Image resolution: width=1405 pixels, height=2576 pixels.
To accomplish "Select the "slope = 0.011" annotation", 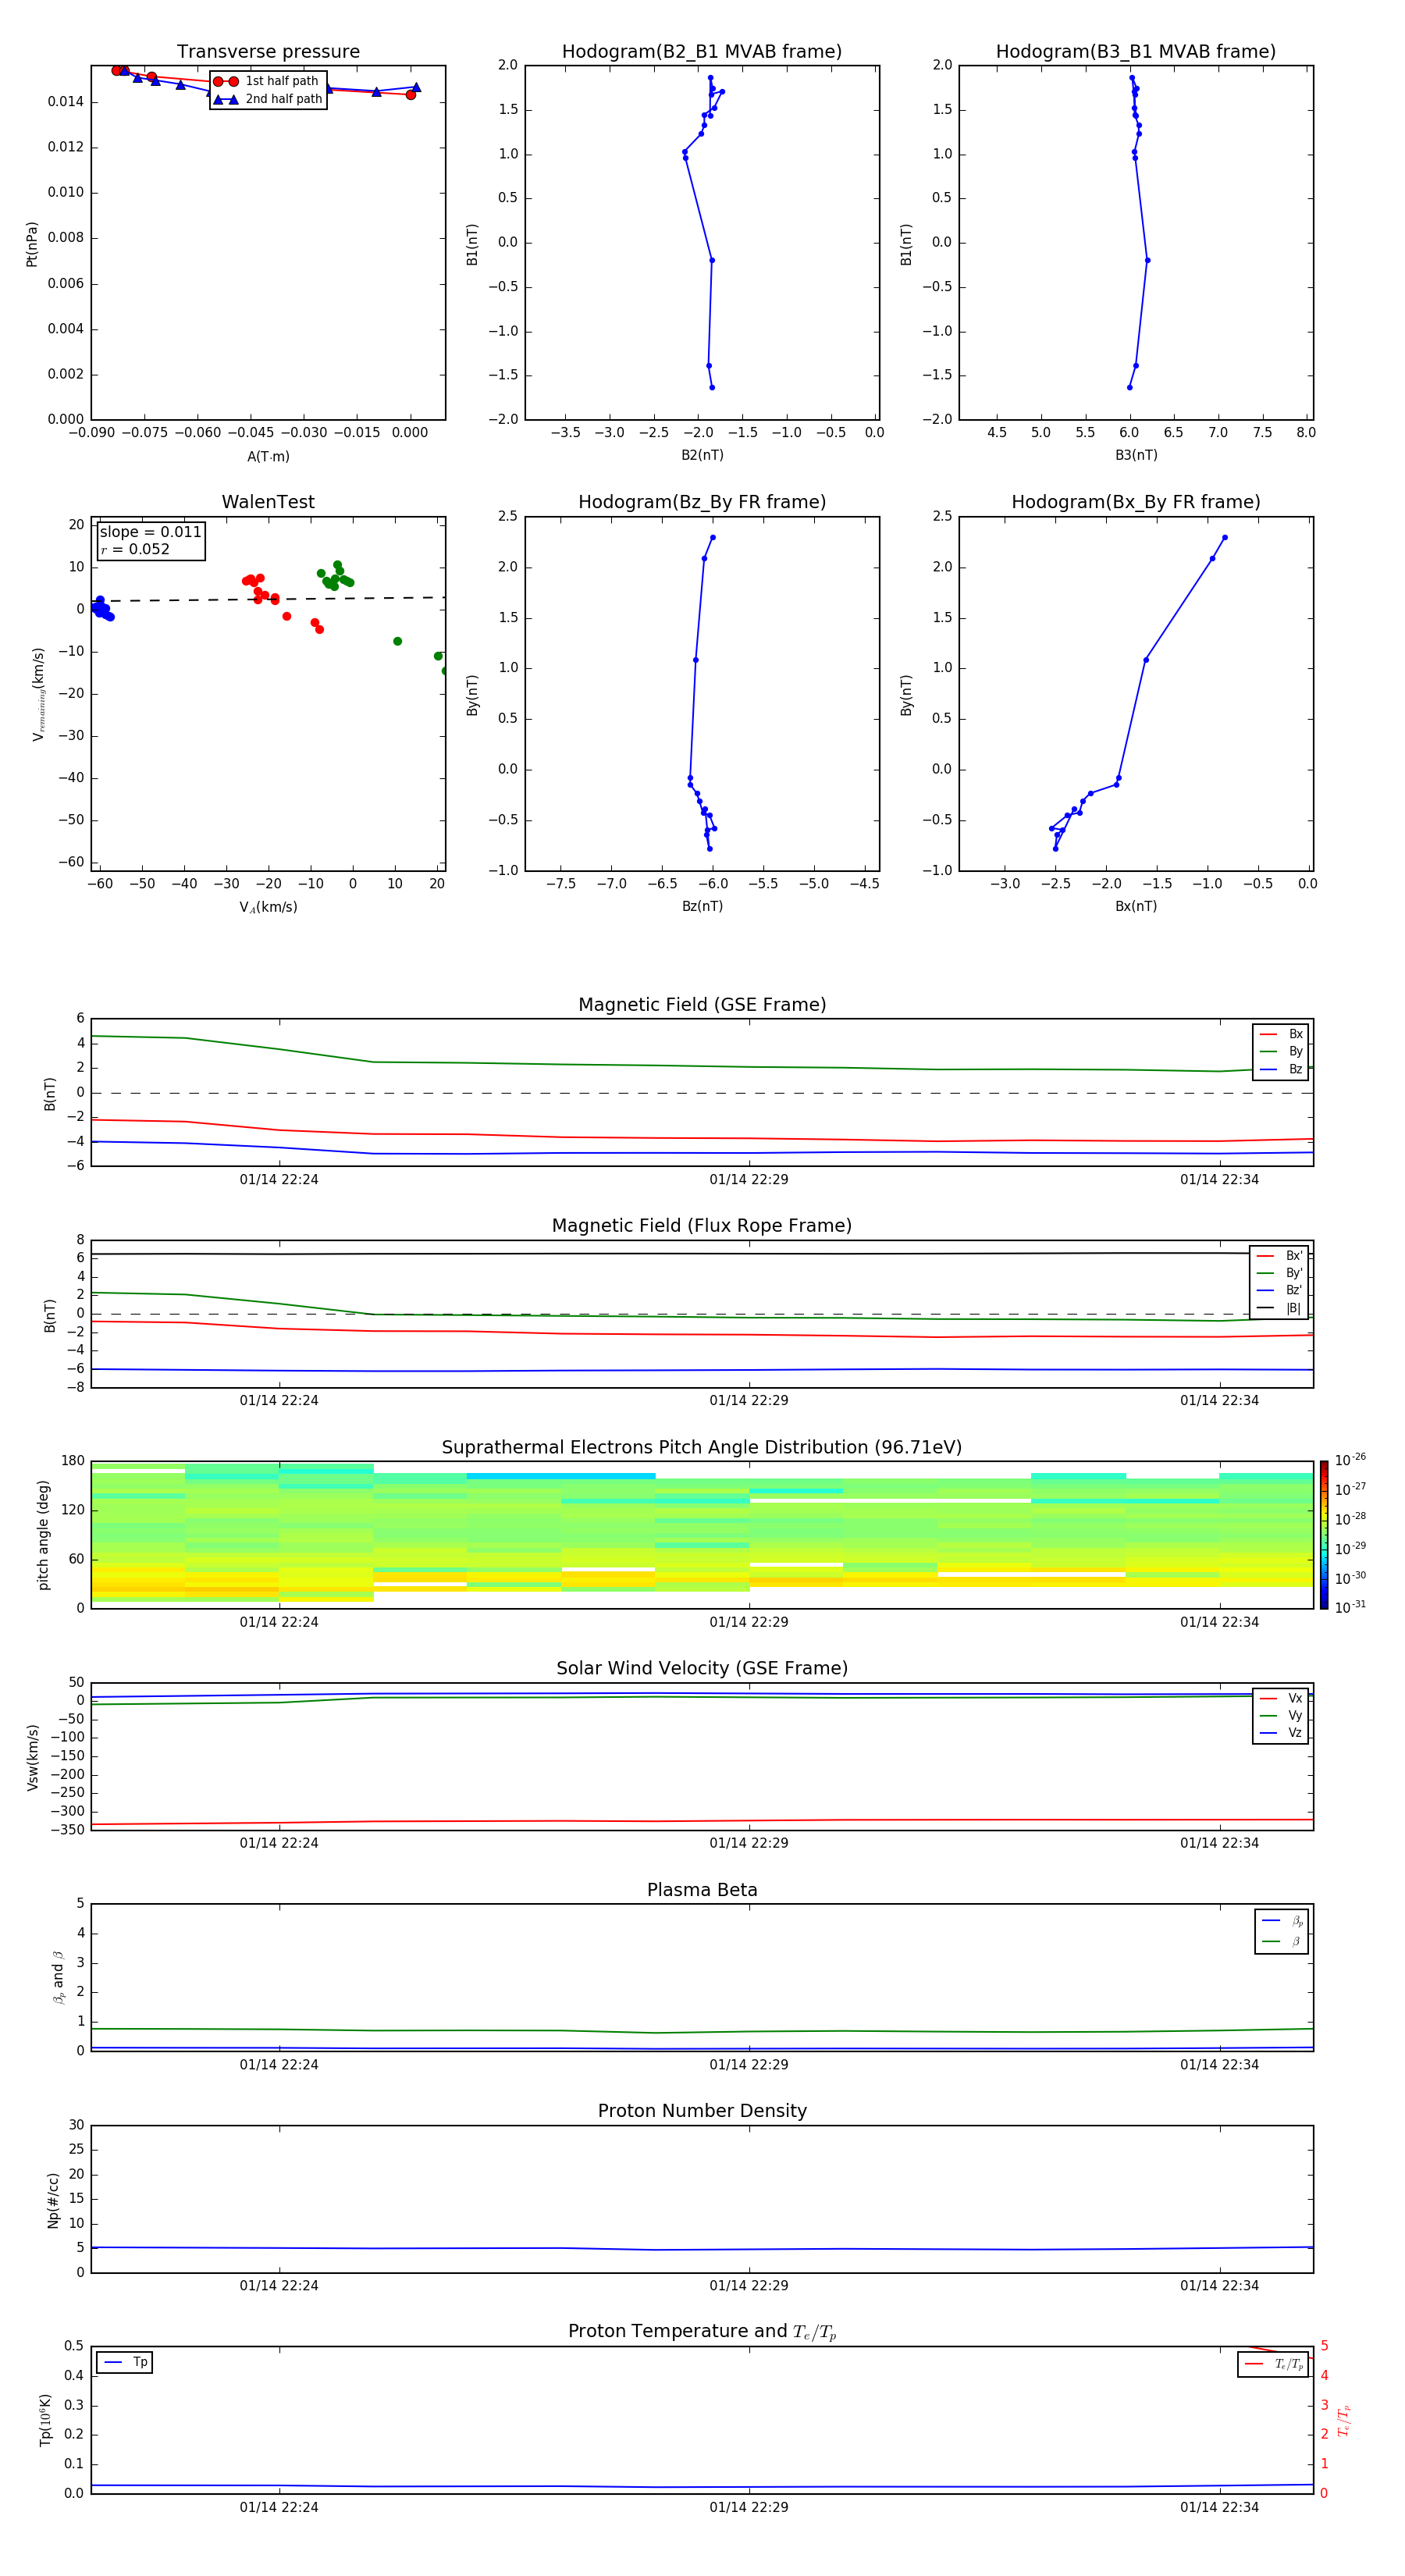I will click(150, 532).
